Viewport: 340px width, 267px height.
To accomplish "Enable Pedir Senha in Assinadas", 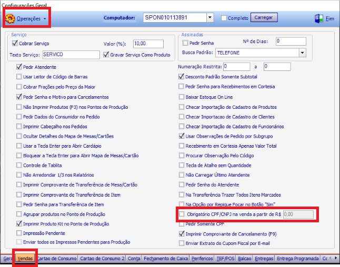I will 185,43.
